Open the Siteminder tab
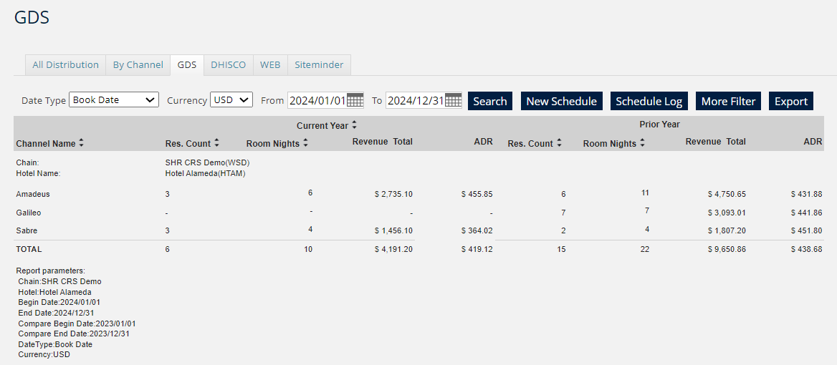 coord(319,65)
